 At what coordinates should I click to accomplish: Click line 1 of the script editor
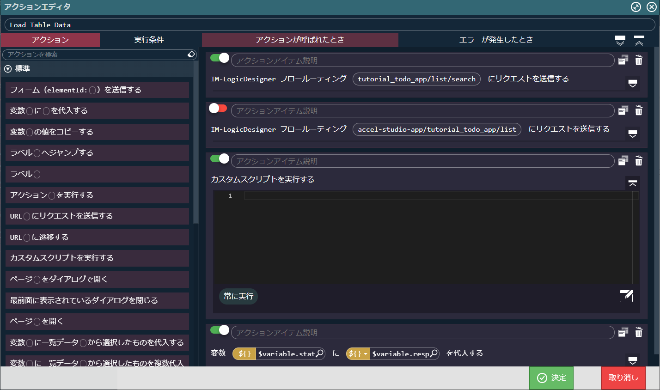(441, 196)
